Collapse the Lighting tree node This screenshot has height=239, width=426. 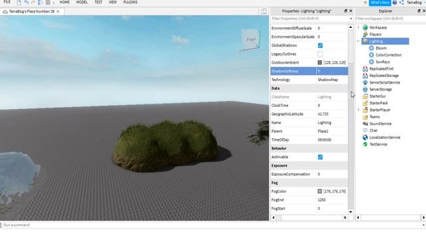coord(358,41)
